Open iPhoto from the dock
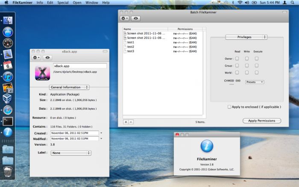 [8, 88]
